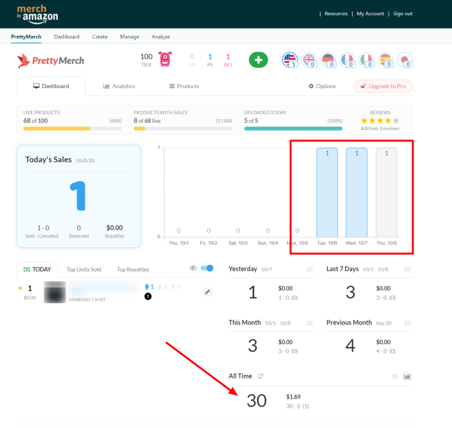Image resolution: width=452 pixels, height=428 pixels.
Task: Select the US marketplace flag icon
Action: 290,60
